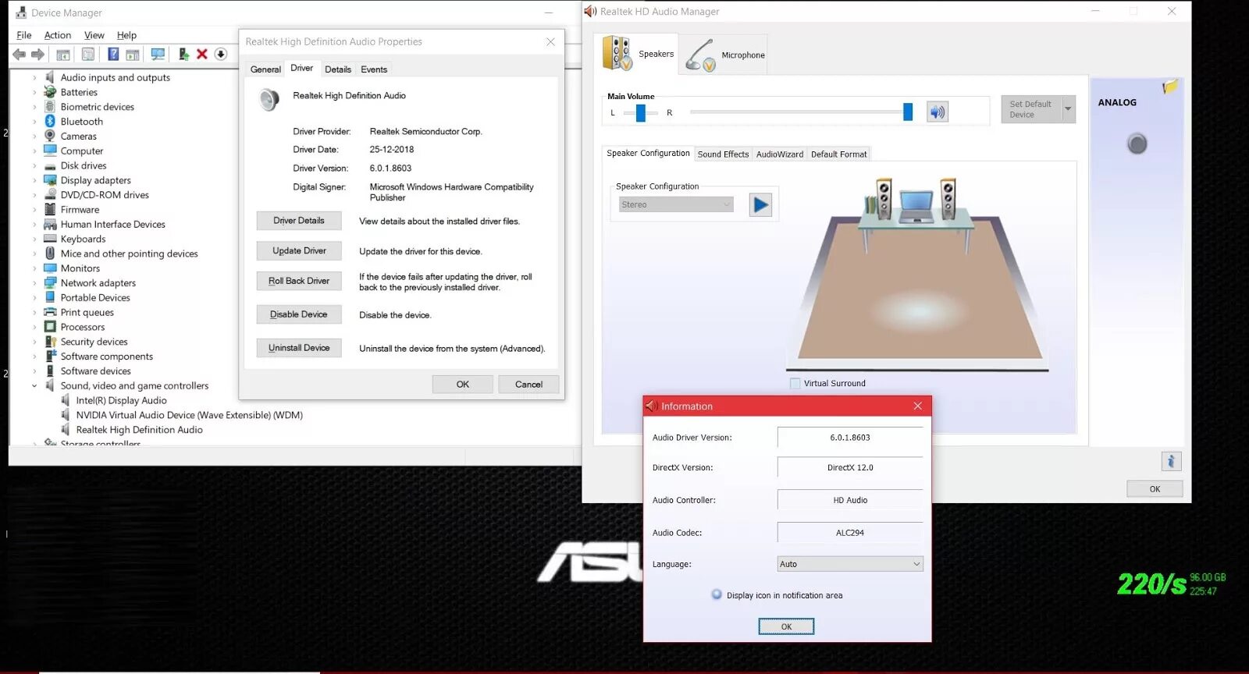
Task: Click Scan for hardware changes monitor icon
Action: (x=158, y=55)
